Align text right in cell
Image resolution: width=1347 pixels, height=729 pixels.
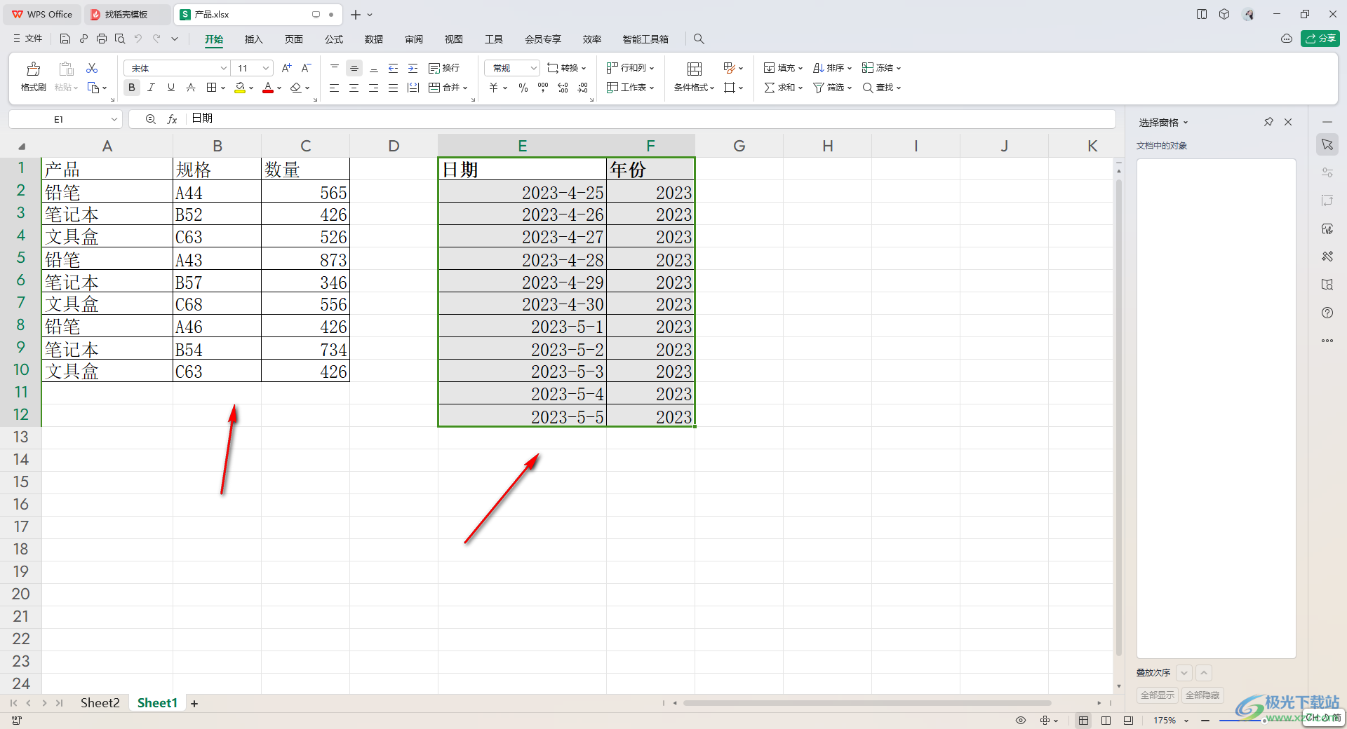(374, 88)
